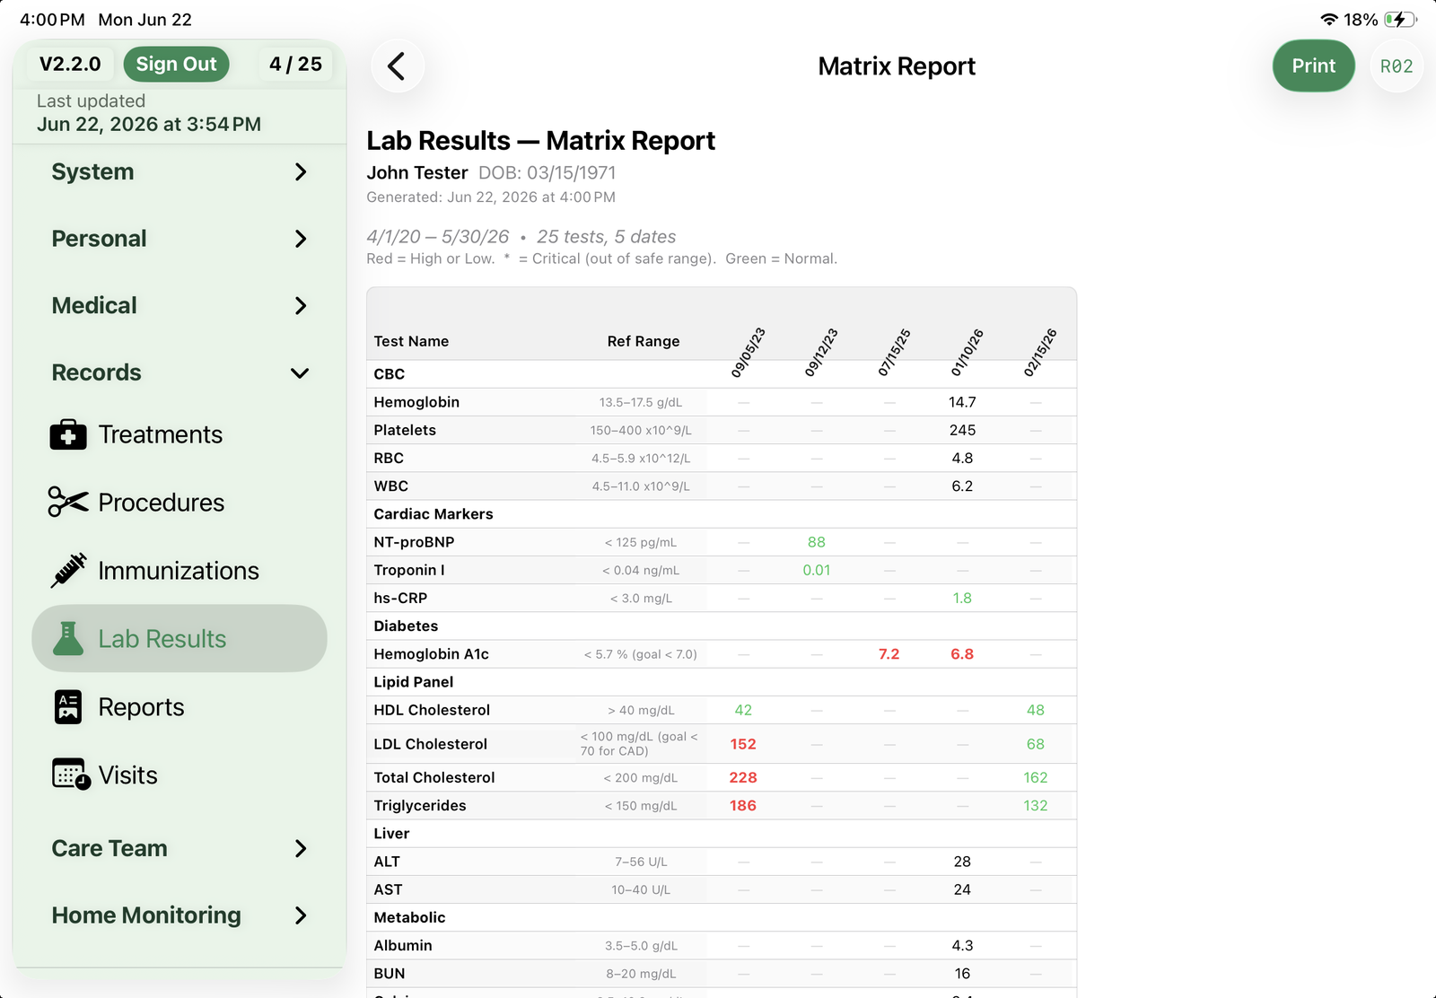Open the Reports menu item

[x=179, y=707]
